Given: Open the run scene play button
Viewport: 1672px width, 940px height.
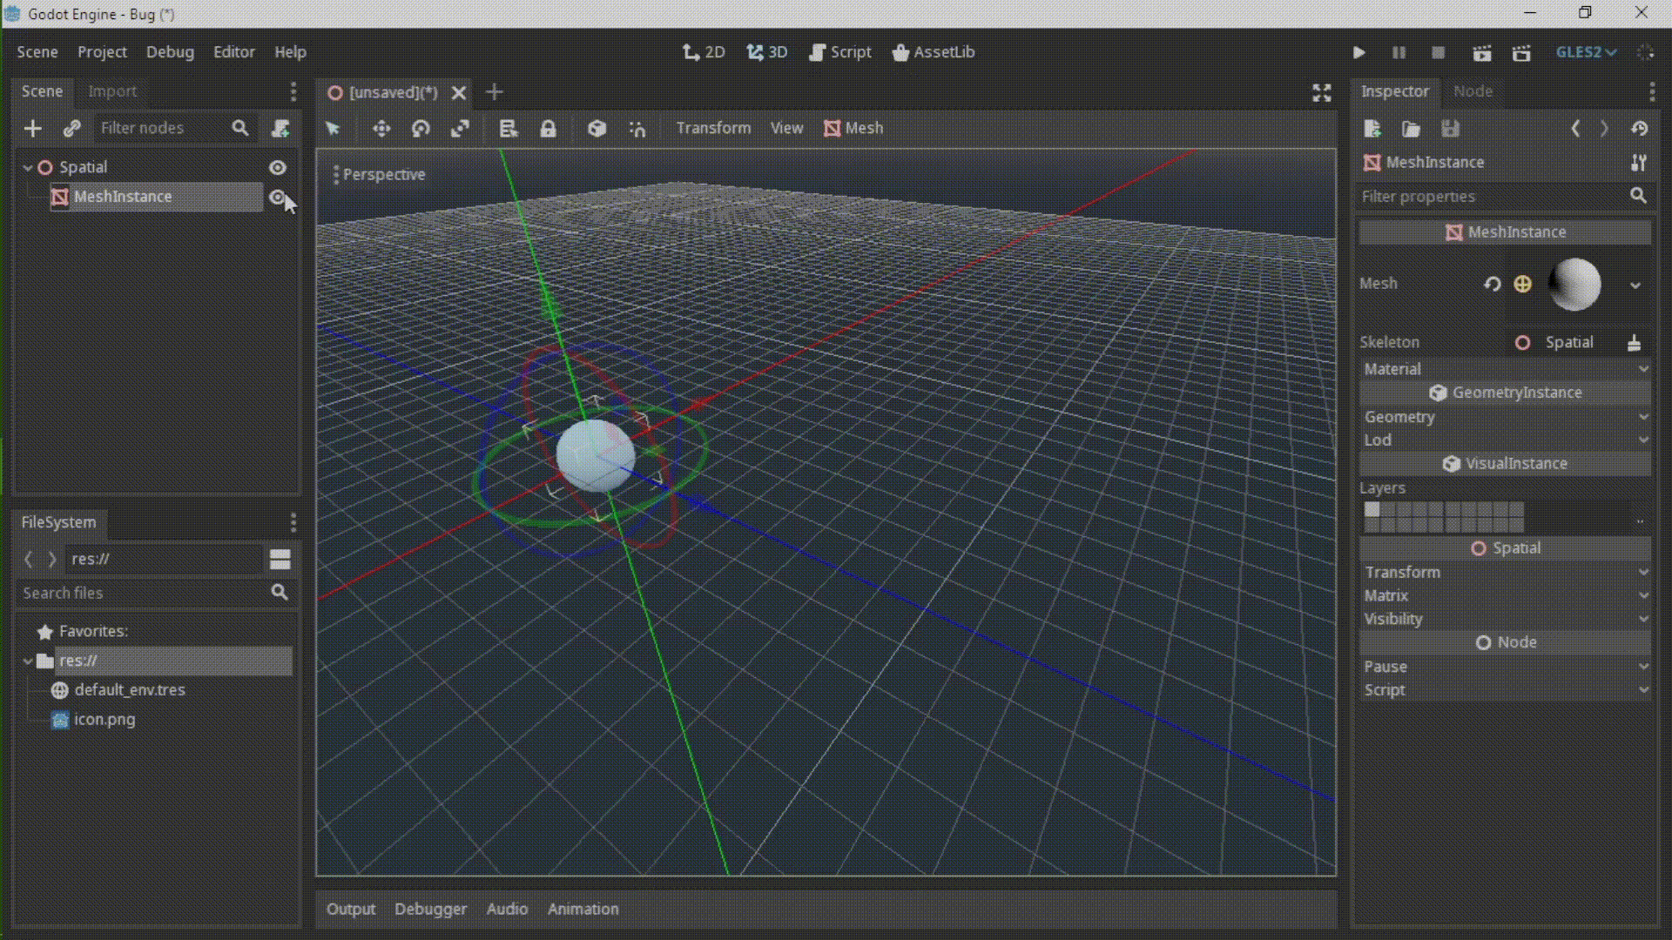Looking at the screenshot, I should [1358, 52].
